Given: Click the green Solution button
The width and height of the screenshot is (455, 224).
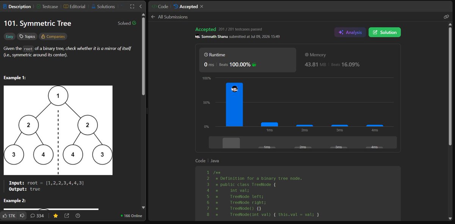Looking at the screenshot, I should point(384,32).
